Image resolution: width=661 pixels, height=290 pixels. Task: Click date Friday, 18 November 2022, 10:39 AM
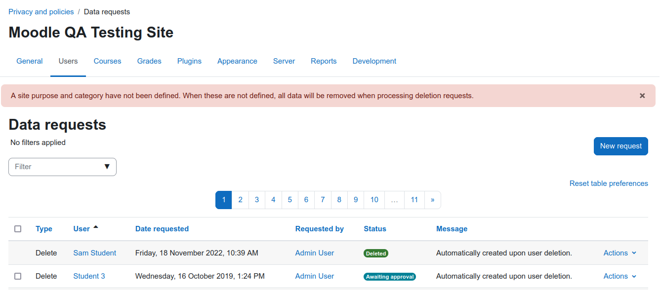[197, 253]
